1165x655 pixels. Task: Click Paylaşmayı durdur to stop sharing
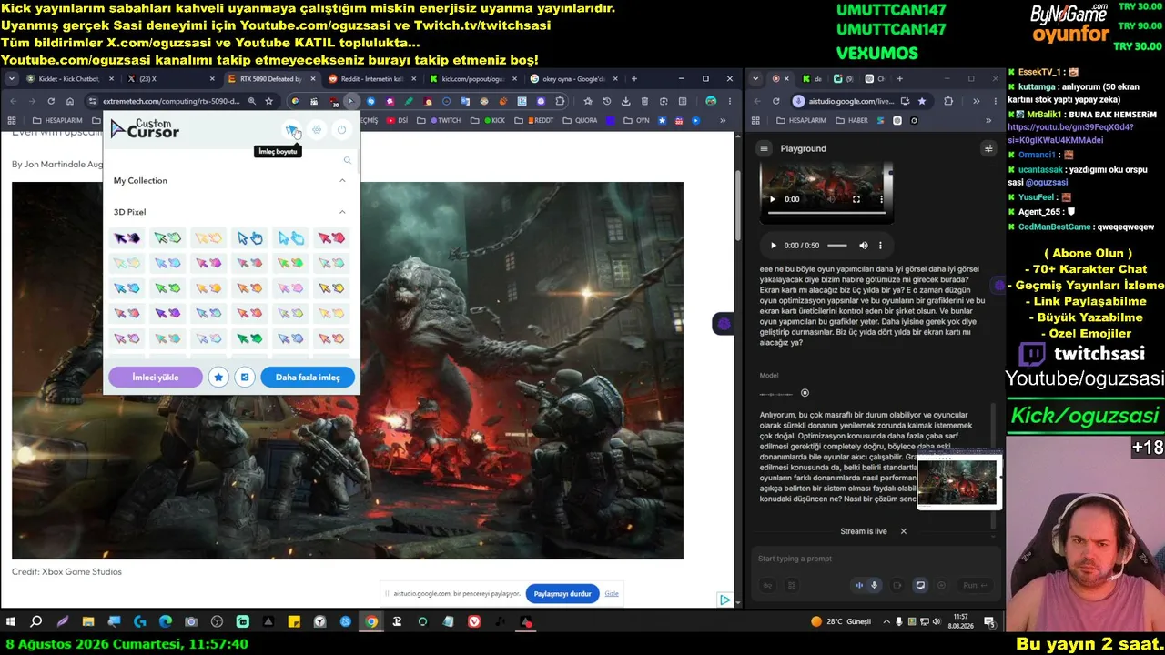coord(562,594)
